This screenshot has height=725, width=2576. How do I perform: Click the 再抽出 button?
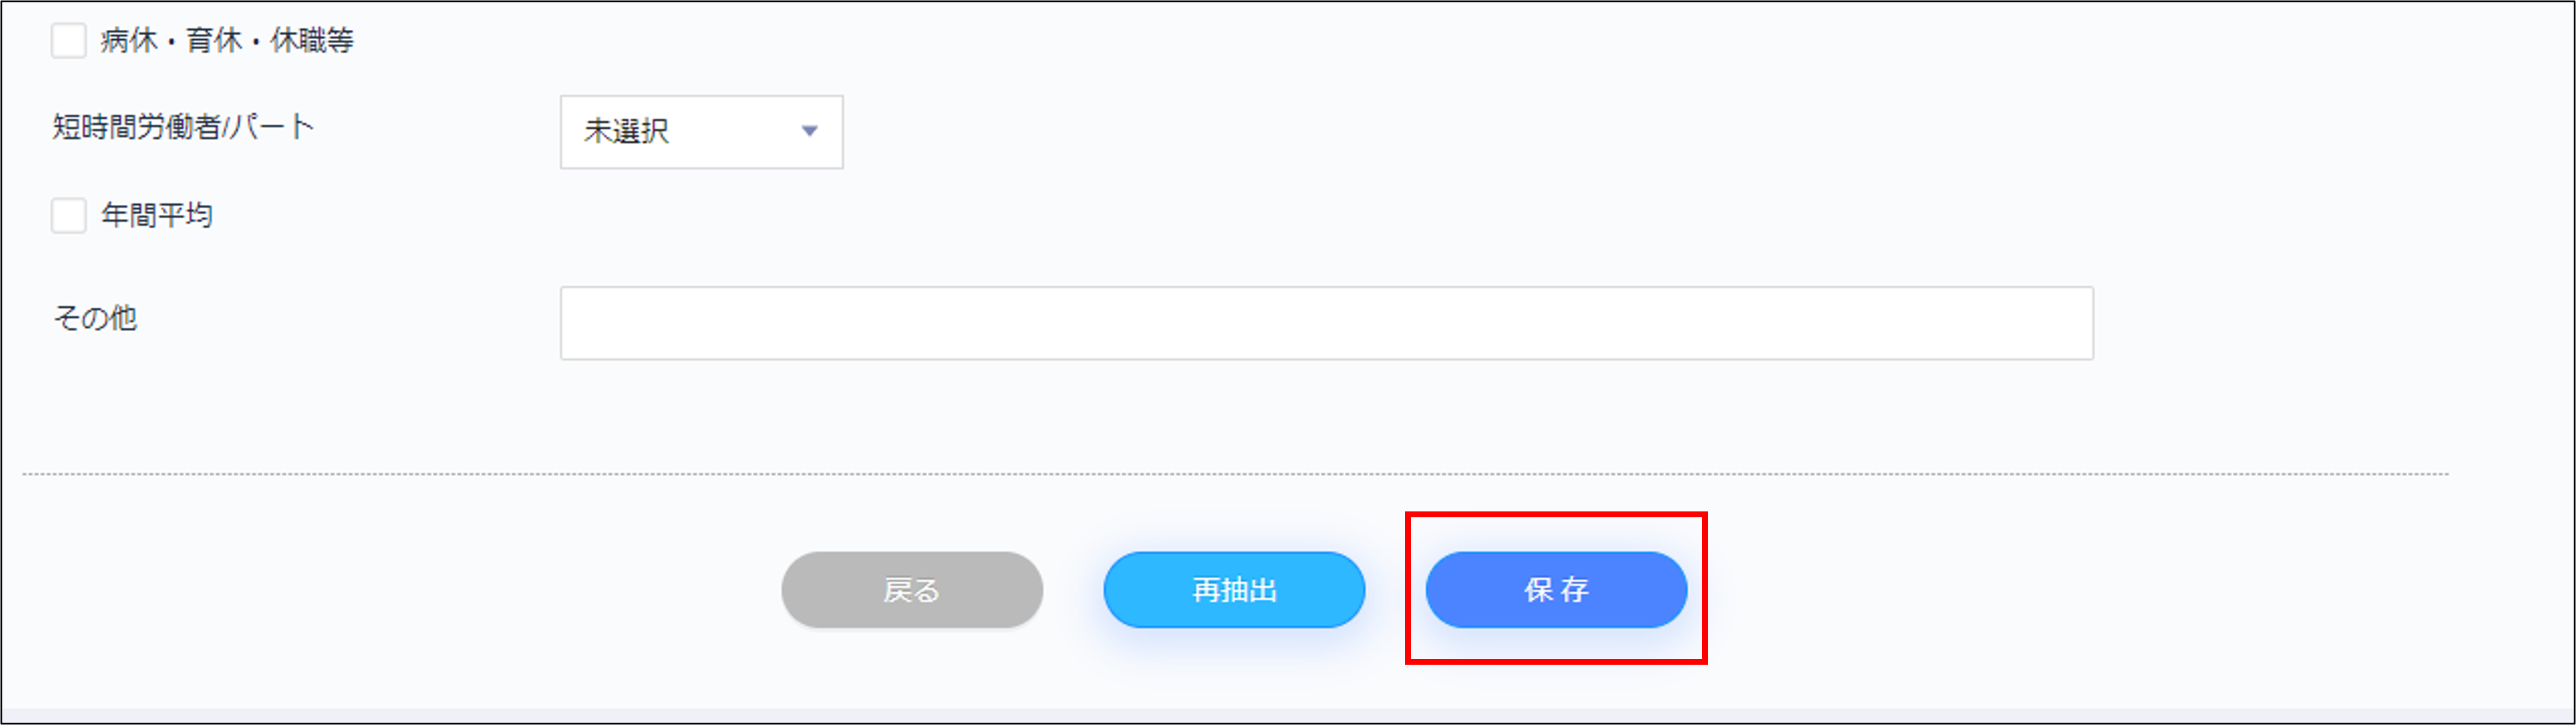[x=1234, y=590]
